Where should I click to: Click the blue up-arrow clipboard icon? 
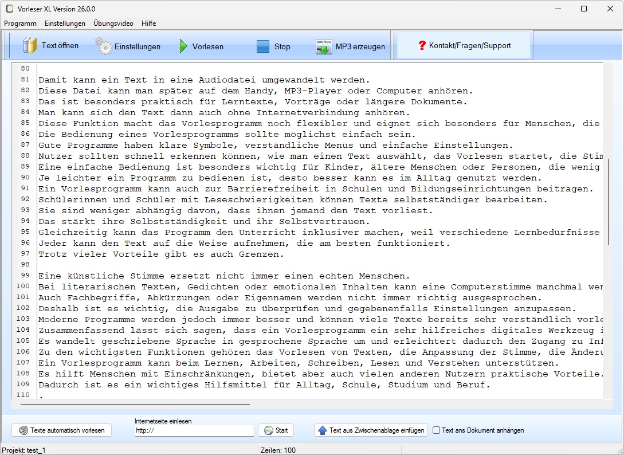click(323, 430)
